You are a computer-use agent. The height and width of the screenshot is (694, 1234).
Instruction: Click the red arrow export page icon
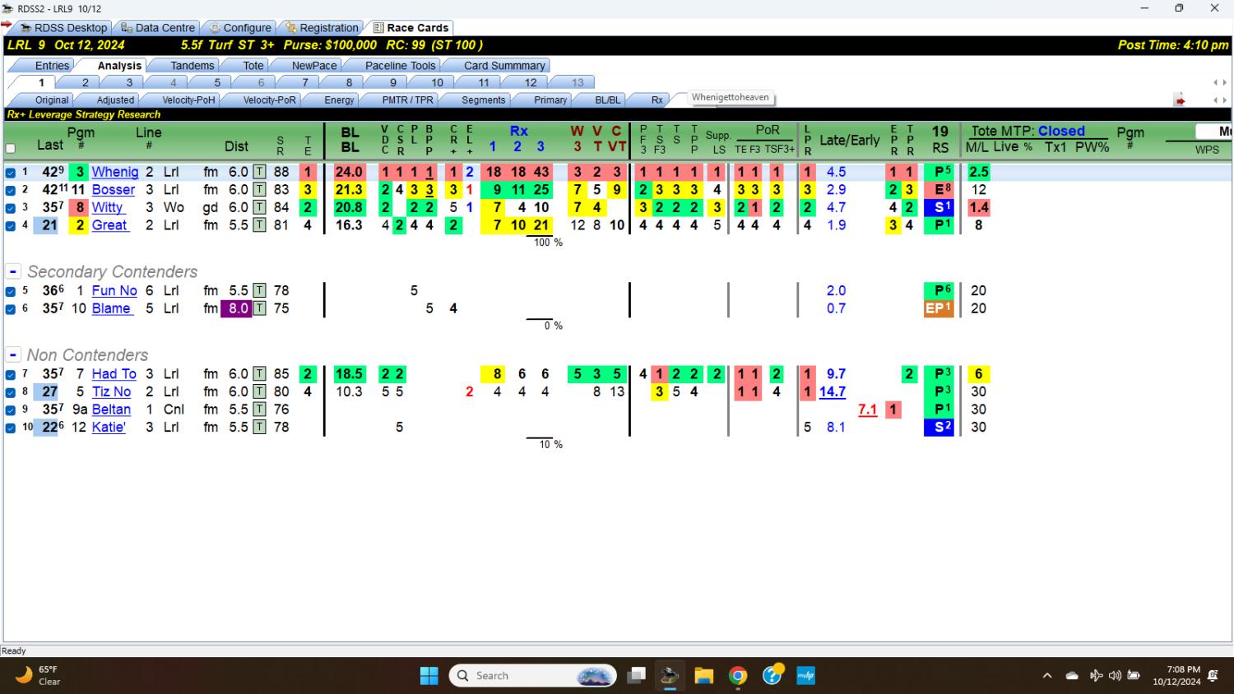click(1180, 100)
